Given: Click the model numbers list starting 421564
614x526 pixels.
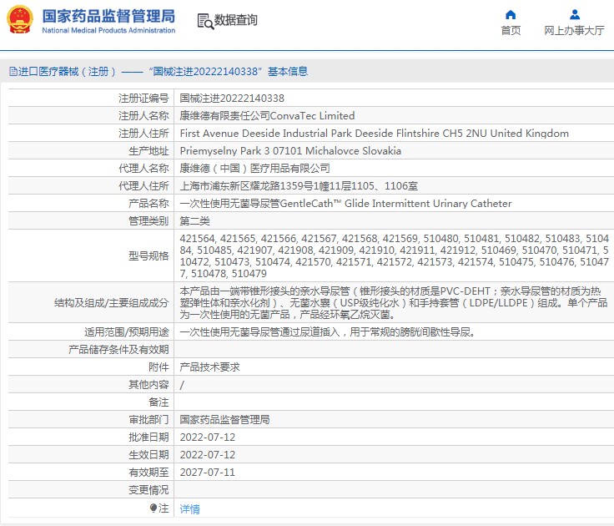Looking at the screenshot, I should point(395,256).
